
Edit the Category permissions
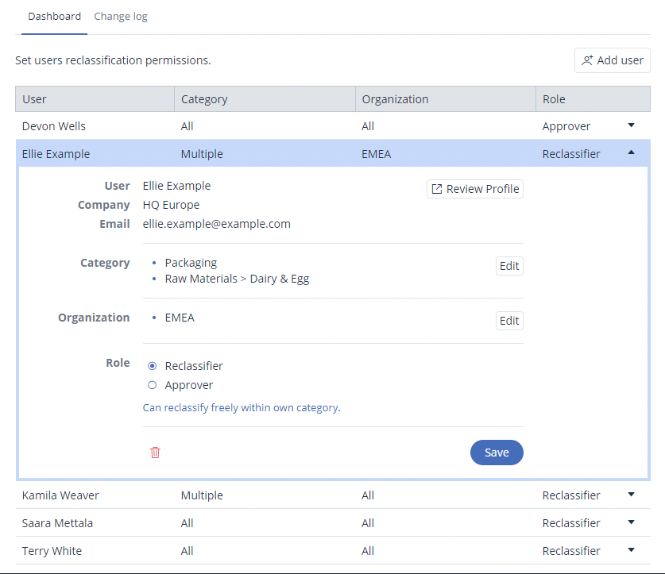point(509,266)
